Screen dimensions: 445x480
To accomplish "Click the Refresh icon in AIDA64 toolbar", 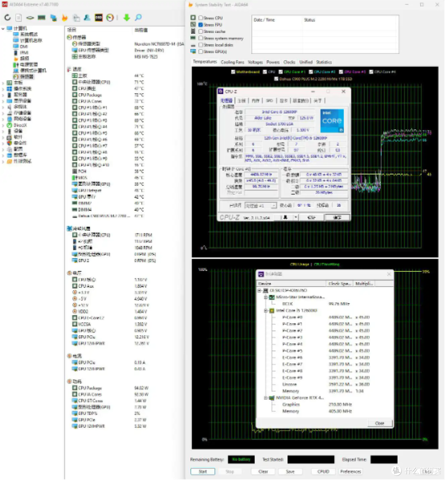I will (x=7, y=18).
